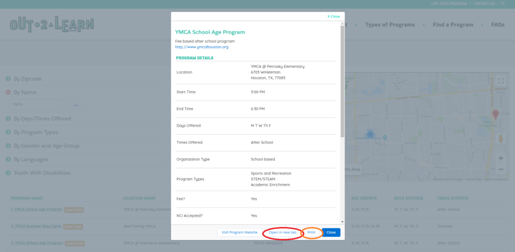Click the blue Close button
515x252 pixels.
tap(331, 232)
